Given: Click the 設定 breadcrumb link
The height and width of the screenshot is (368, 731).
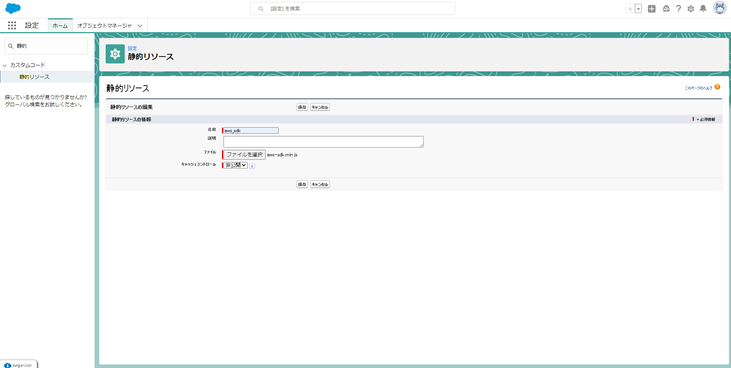Looking at the screenshot, I should click(132, 48).
